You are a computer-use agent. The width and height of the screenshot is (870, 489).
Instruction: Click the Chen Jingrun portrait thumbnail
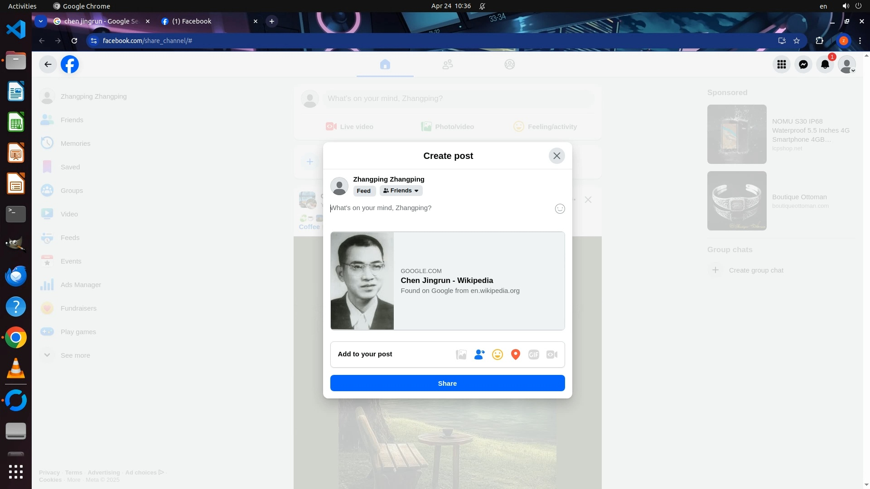[x=362, y=281]
